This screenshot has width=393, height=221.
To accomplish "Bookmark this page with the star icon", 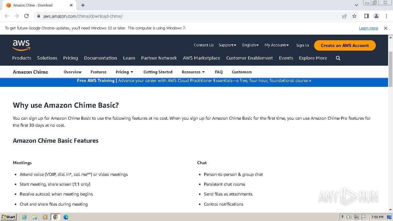I will [354, 16].
